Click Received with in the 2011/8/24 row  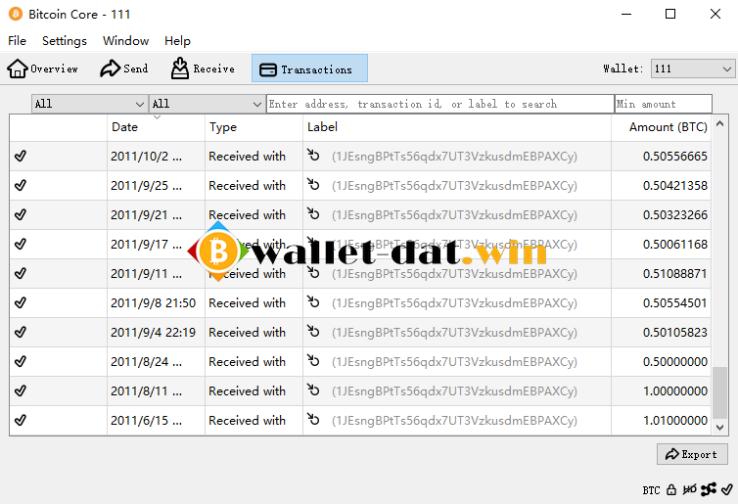point(247,362)
